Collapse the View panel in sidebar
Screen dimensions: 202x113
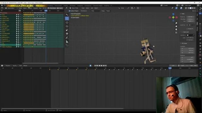pyautogui.click(x=182, y=14)
